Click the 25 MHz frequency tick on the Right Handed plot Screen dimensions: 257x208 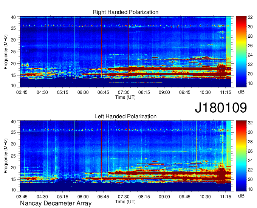[x=14, y=52]
